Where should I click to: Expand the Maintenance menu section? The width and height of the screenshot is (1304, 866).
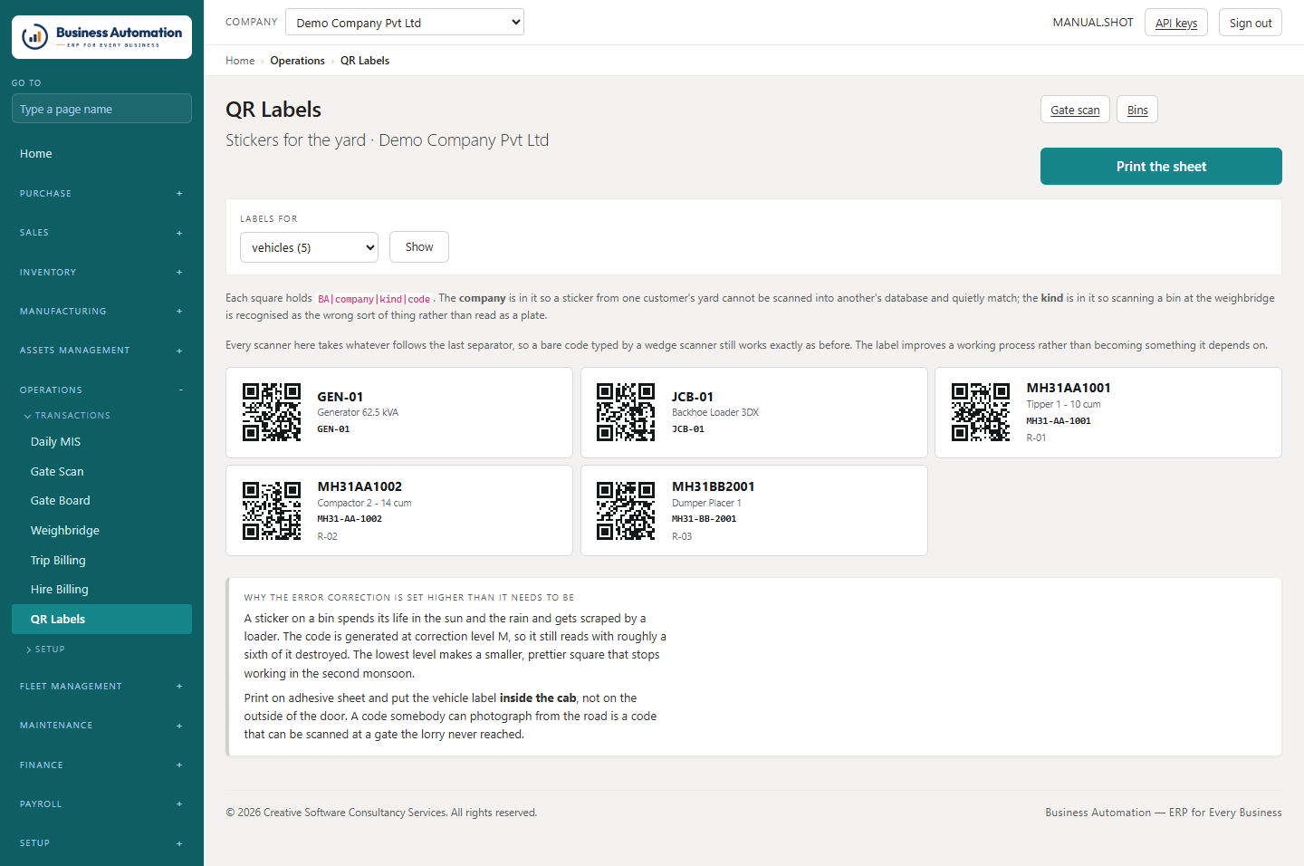tap(101, 726)
